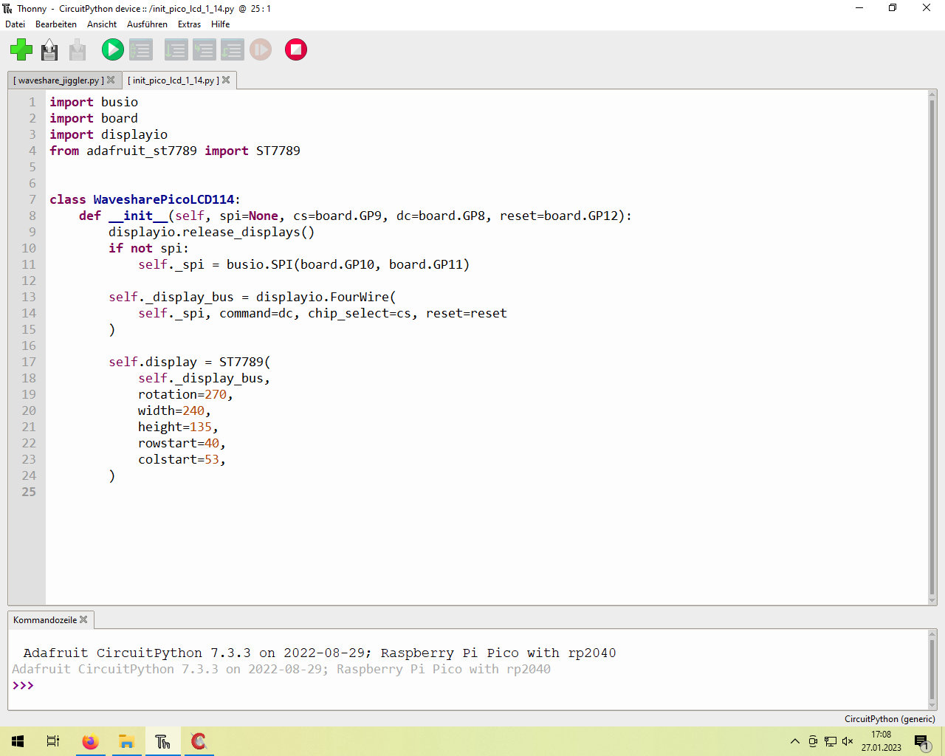Click line number 13 in the gutter
945x756 pixels.
28,297
